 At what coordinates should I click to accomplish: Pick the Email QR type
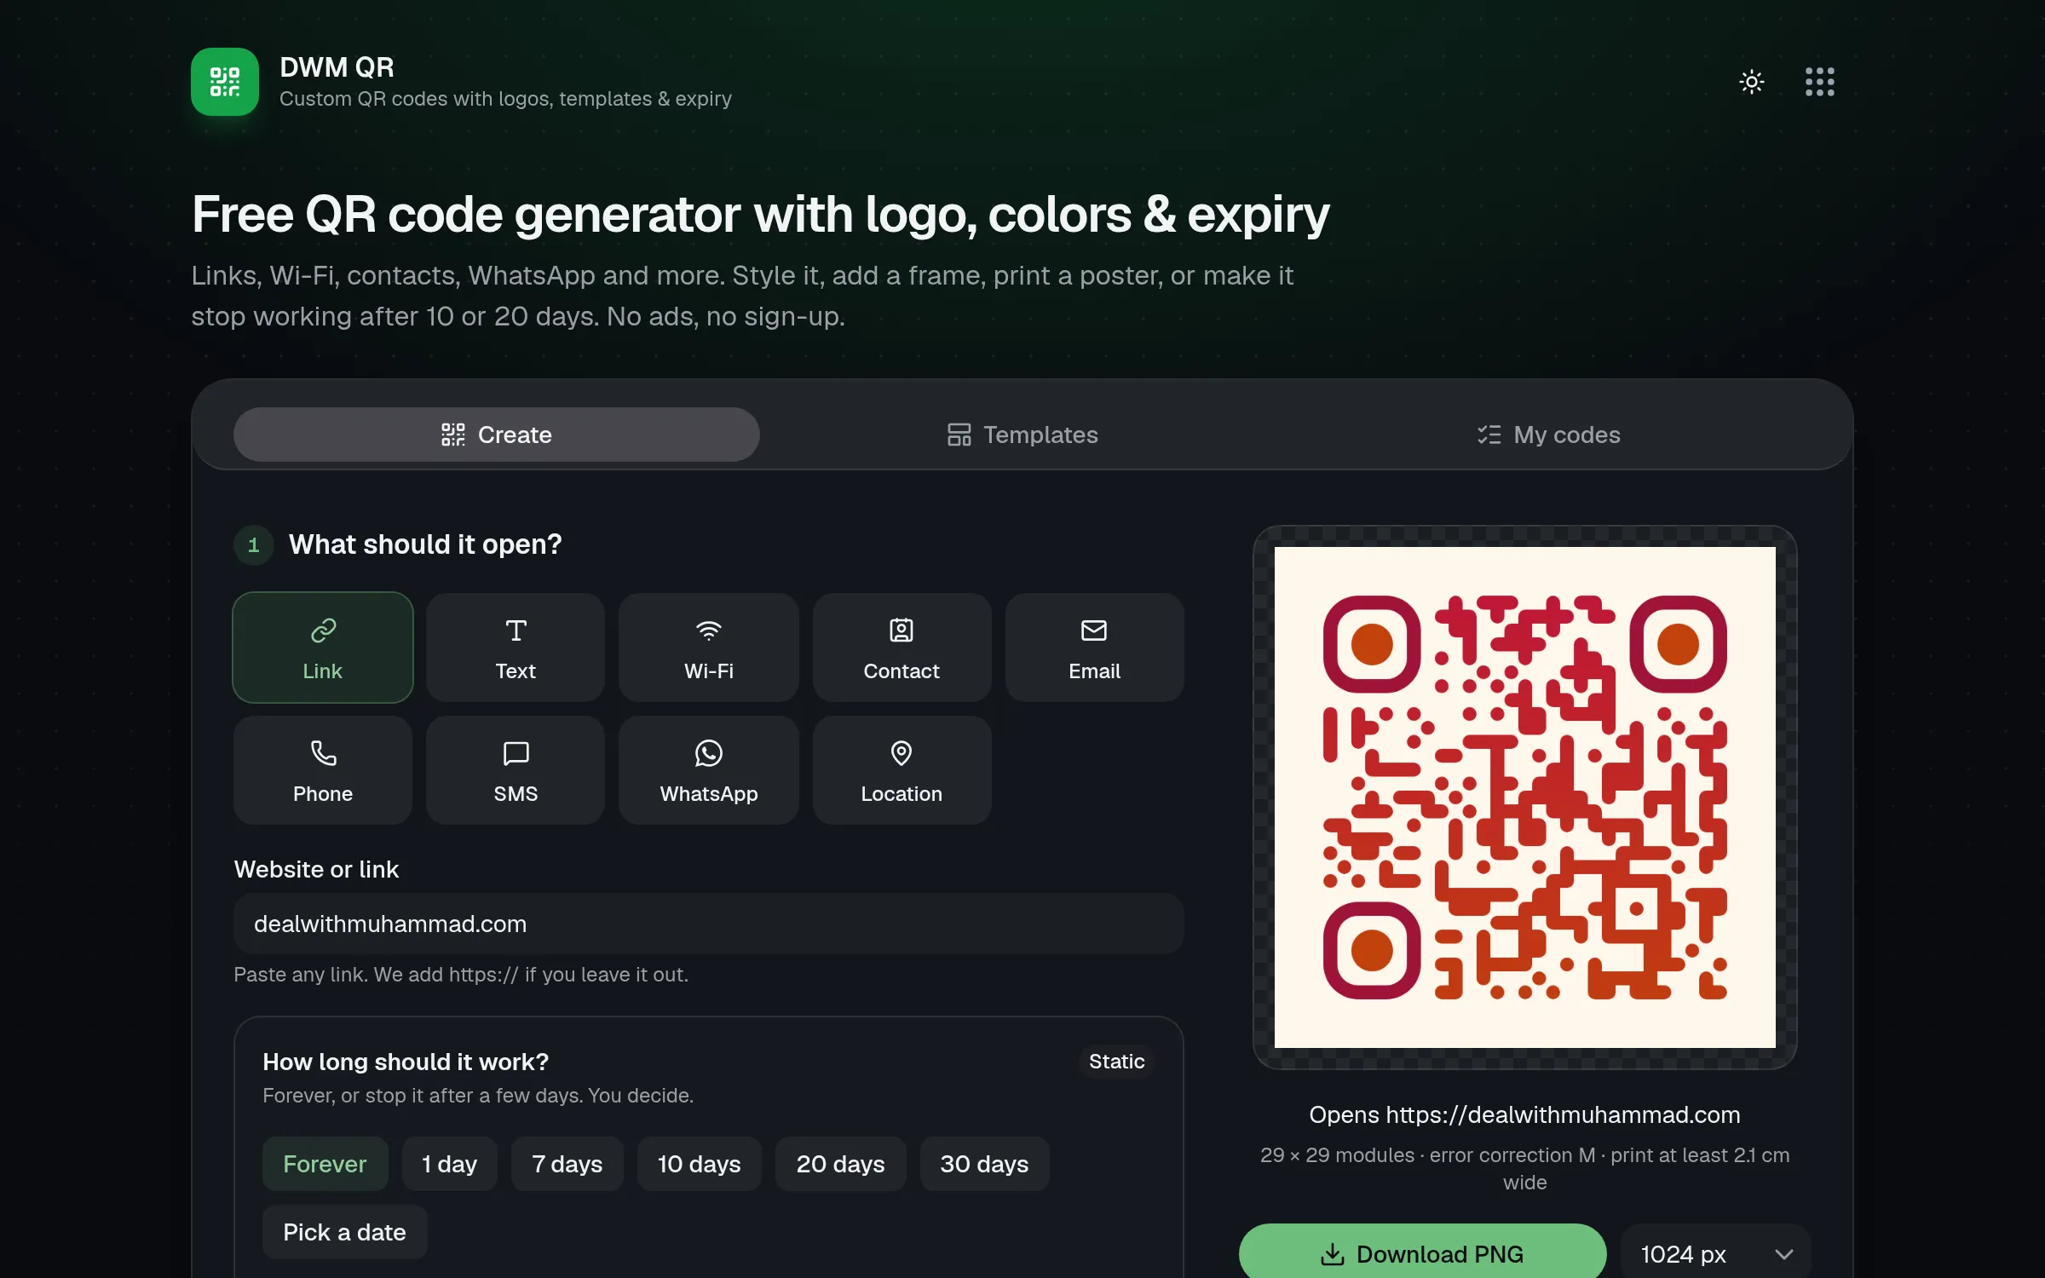click(1095, 648)
